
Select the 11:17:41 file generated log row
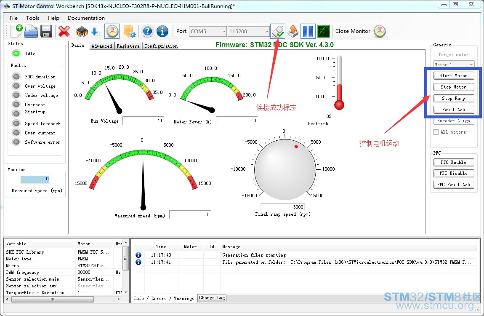tap(305, 262)
